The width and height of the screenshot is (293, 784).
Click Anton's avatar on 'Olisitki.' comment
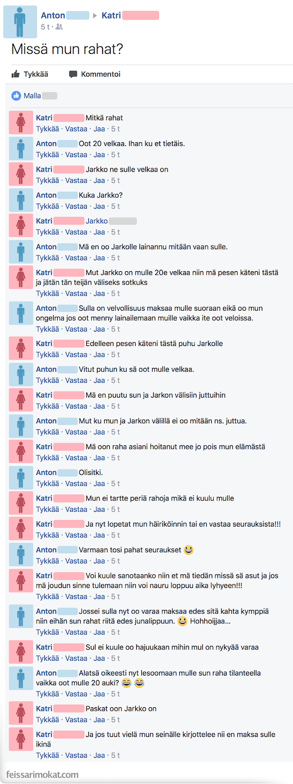coord(21,477)
